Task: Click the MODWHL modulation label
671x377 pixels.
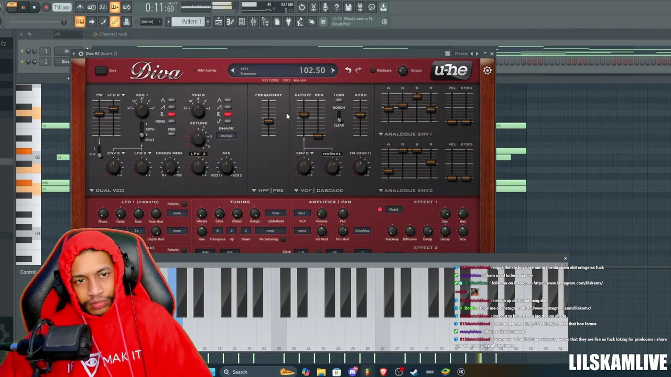Action: click(332, 153)
